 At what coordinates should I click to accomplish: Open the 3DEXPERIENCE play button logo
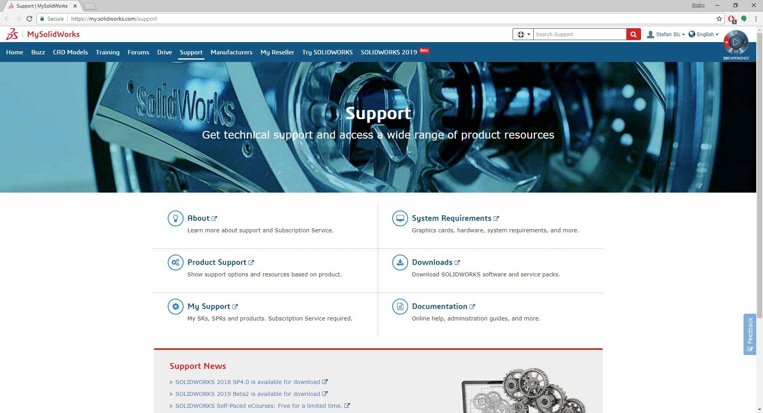tap(737, 42)
